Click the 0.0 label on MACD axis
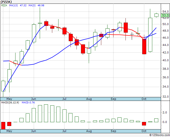 pos(165,122)
